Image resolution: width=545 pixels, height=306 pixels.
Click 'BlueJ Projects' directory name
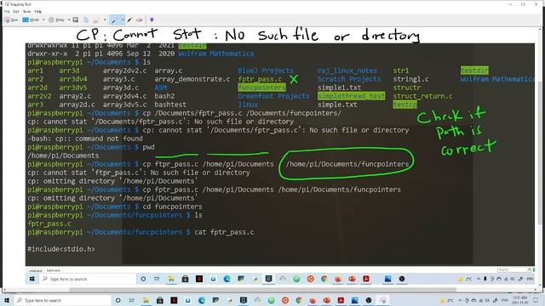tap(266, 71)
